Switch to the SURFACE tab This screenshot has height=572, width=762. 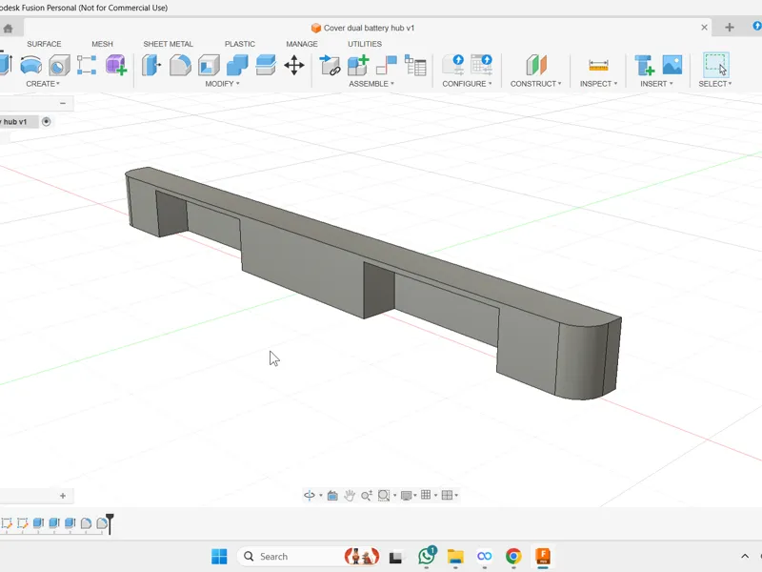[44, 44]
